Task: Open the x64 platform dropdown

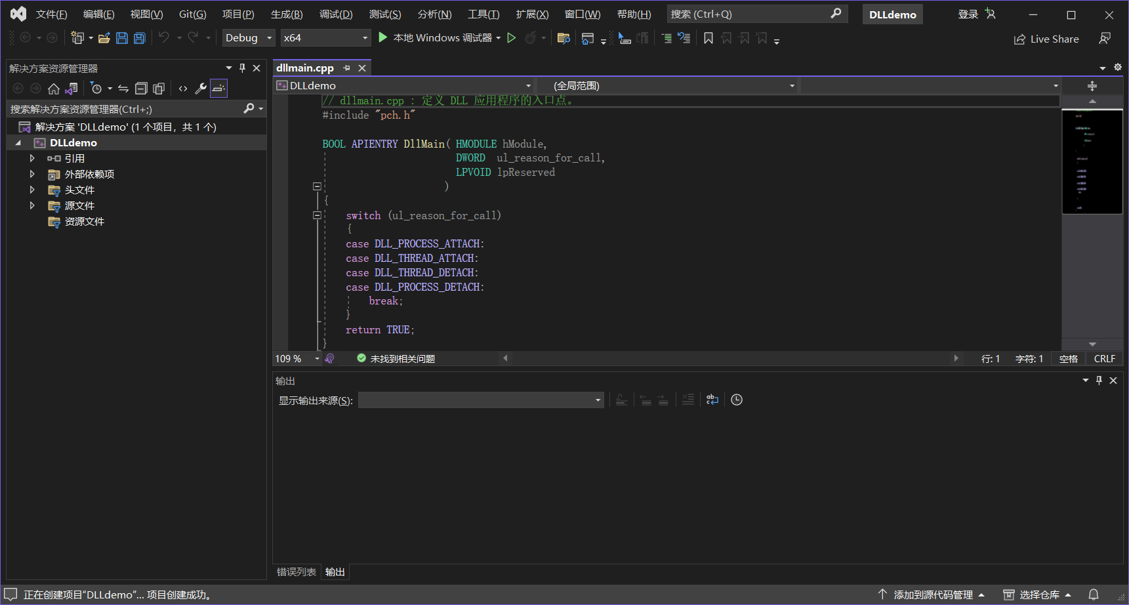Action: [326, 38]
